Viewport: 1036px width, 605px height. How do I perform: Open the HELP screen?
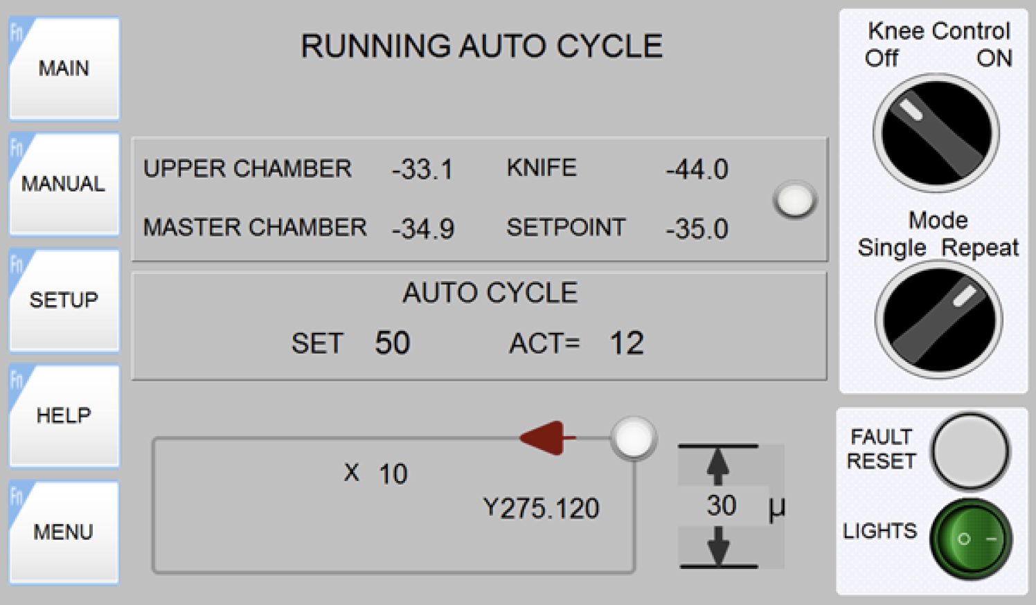click(64, 416)
